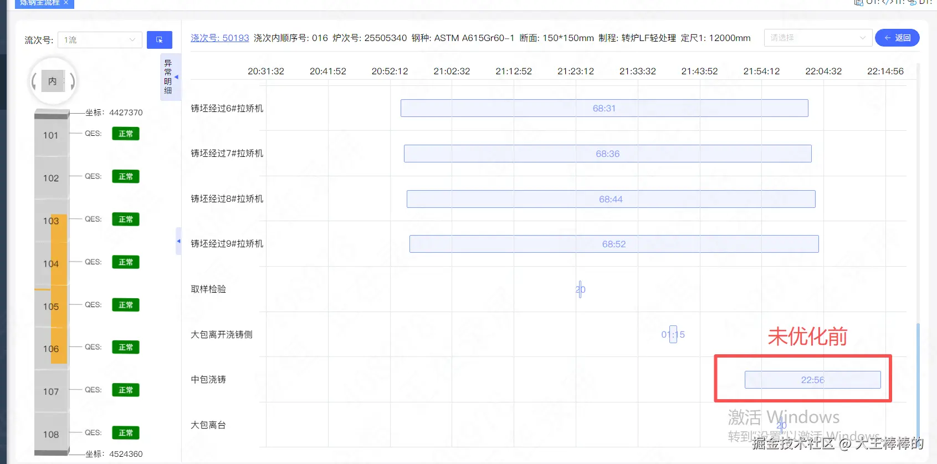
Task: Click the 中包浇铸 row label
Action: [x=208, y=379]
